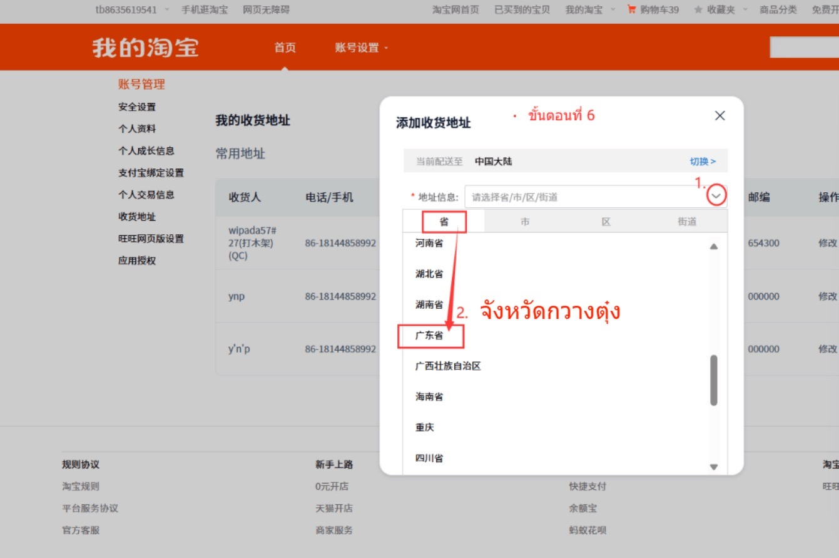The width and height of the screenshot is (839, 558).
Task: Select 湖北省 from the province list
Action: coord(429,274)
